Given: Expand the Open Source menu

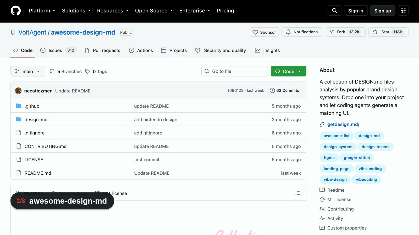Looking at the screenshot, I should pos(154,11).
